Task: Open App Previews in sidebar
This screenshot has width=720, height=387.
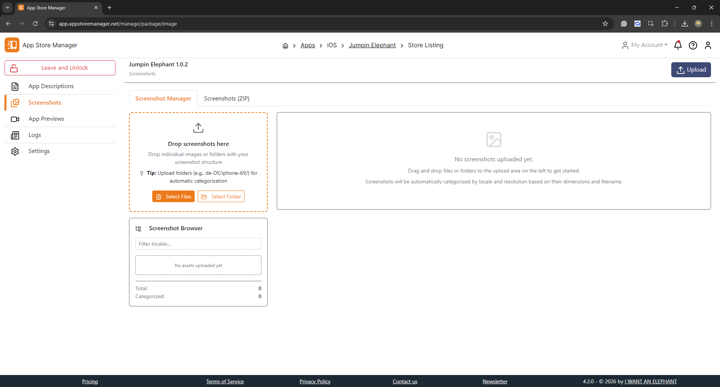Action: pos(46,119)
